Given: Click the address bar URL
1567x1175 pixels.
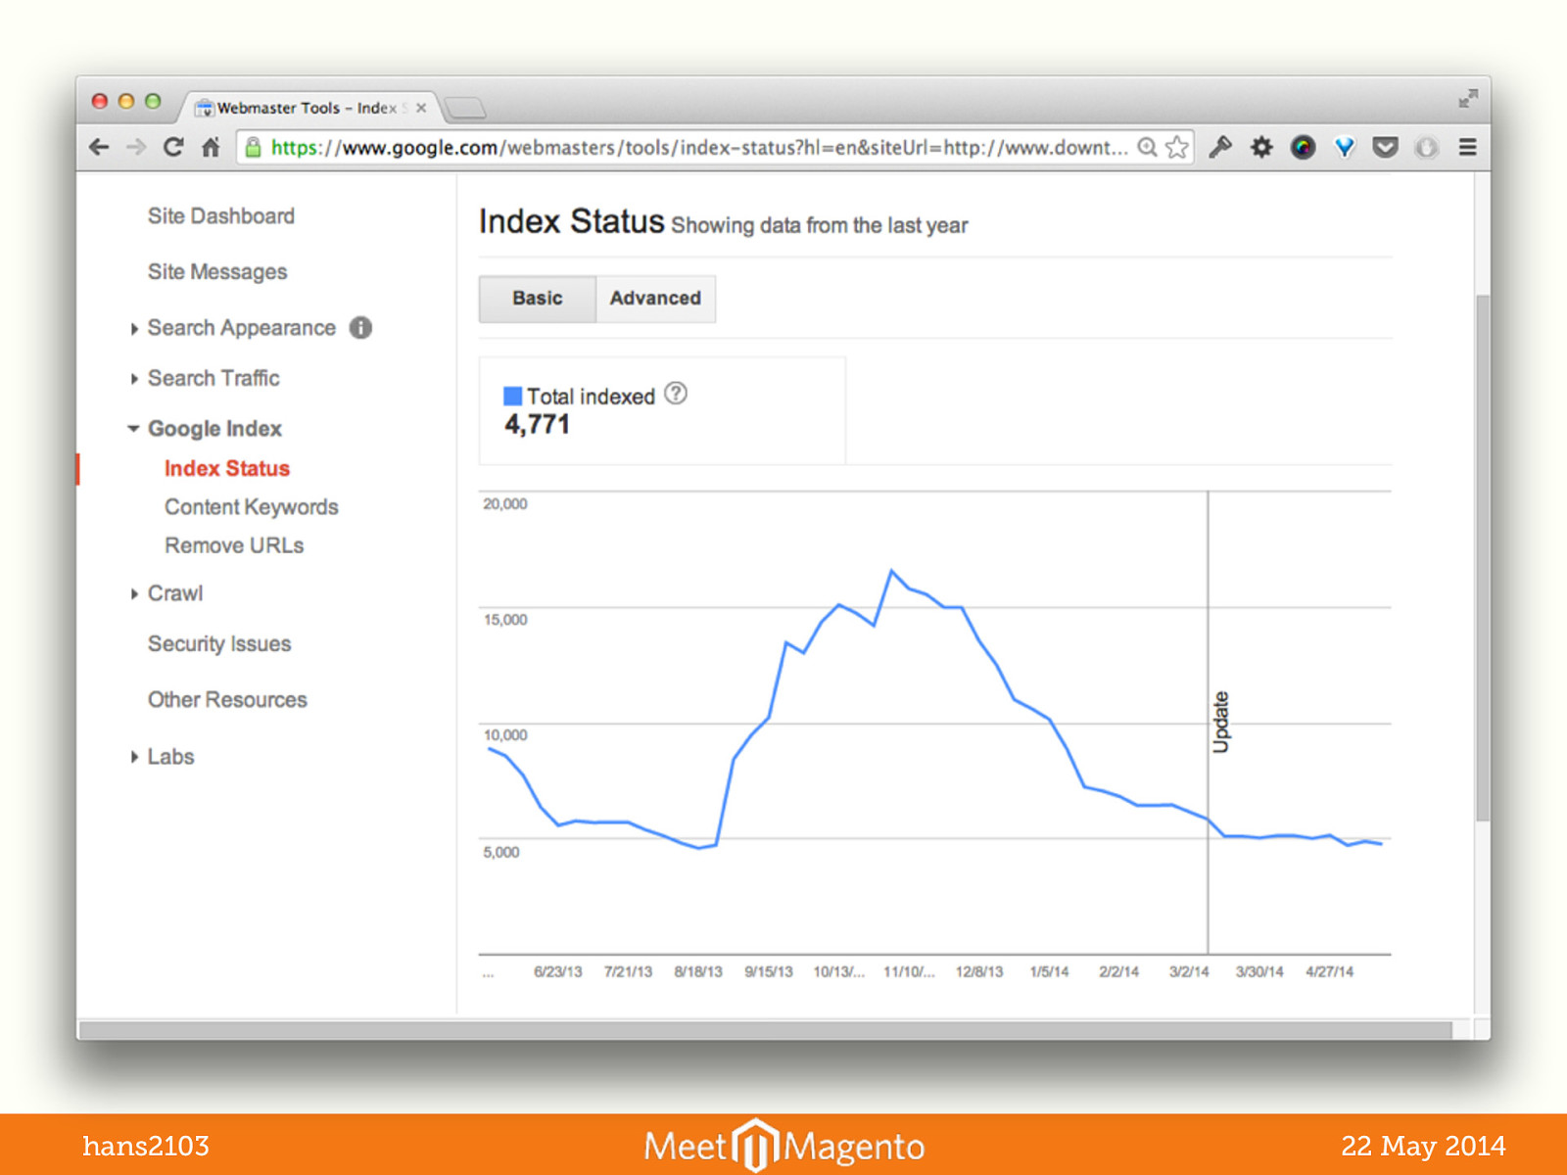Looking at the screenshot, I should pyautogui.click(x=698, y=148).
